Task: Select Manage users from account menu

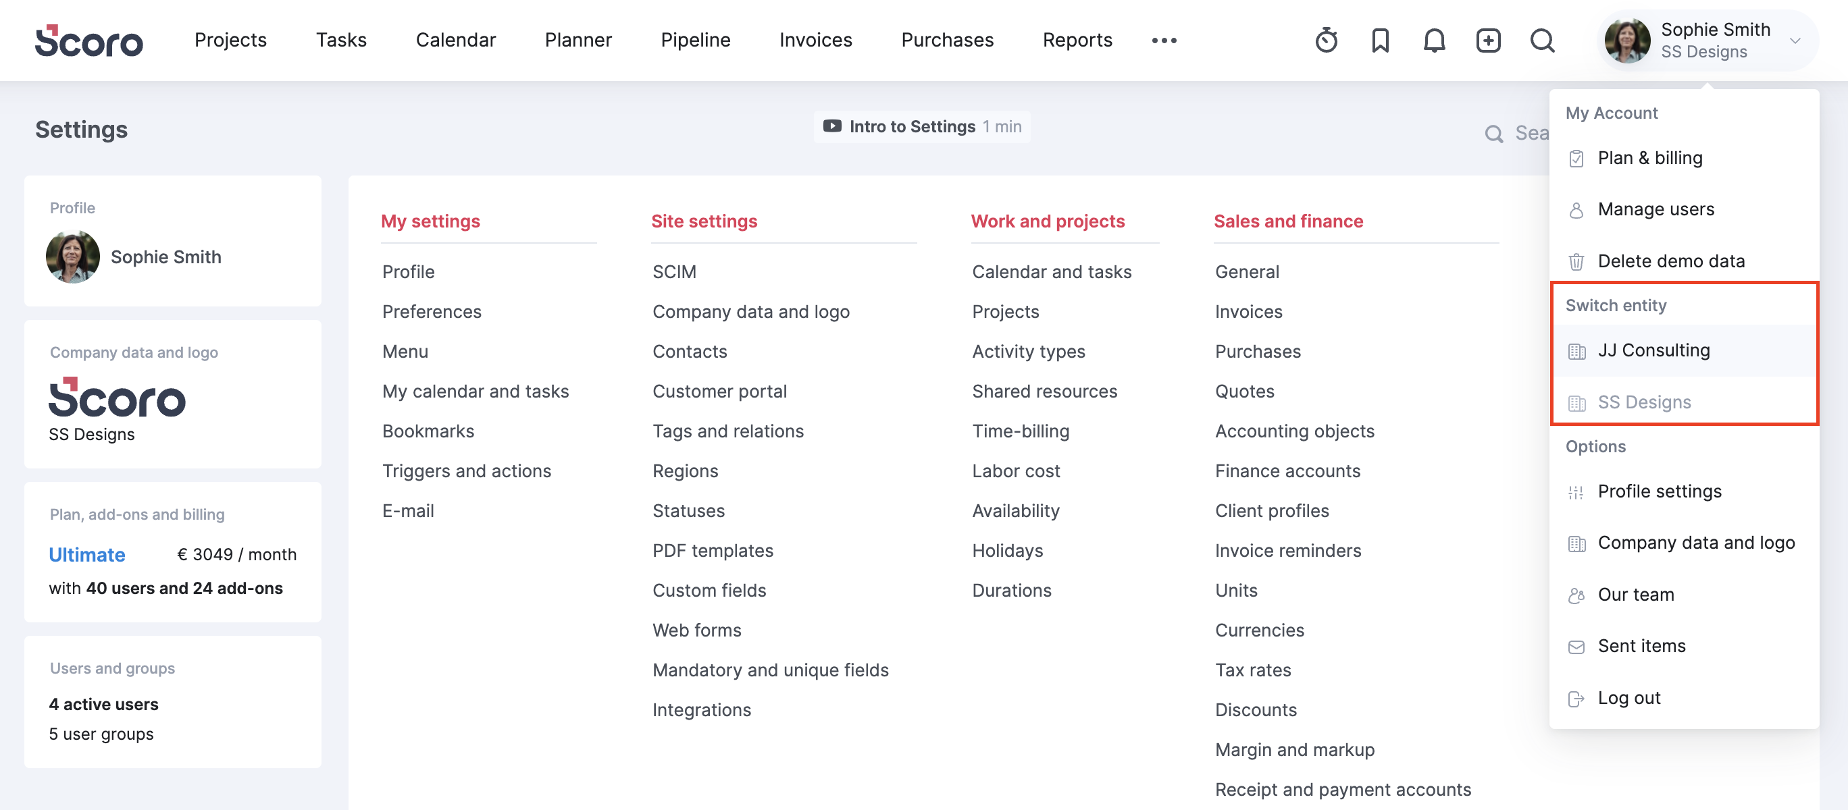Action: pos(1684,210)
